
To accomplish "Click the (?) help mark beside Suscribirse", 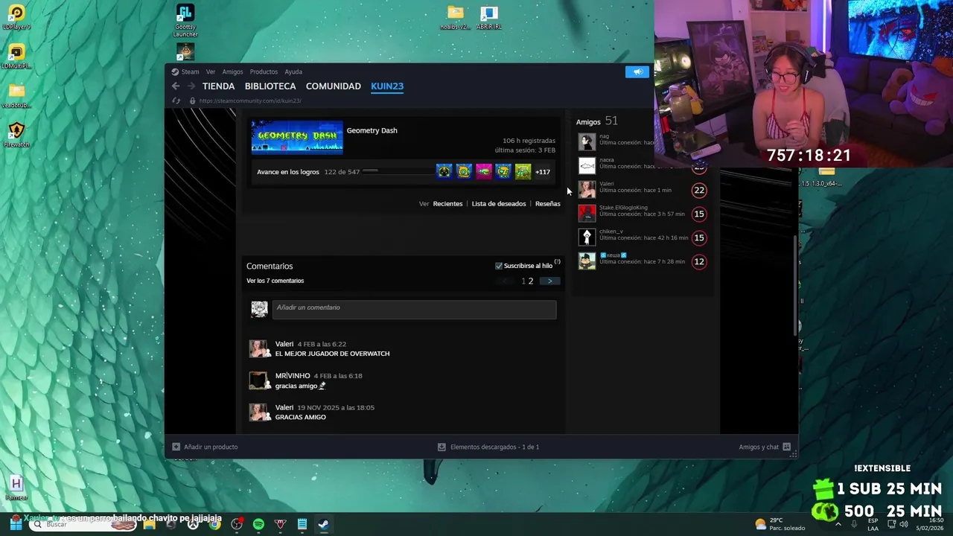I will click(x=557, y=262).
